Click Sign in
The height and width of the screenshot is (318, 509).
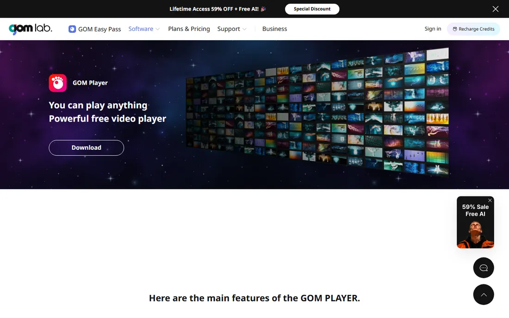[x=433, y=29]
